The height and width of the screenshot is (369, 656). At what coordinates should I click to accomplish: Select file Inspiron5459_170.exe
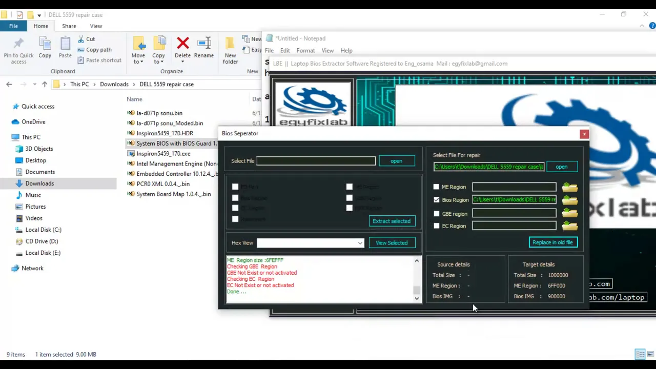tap(163, 153)
